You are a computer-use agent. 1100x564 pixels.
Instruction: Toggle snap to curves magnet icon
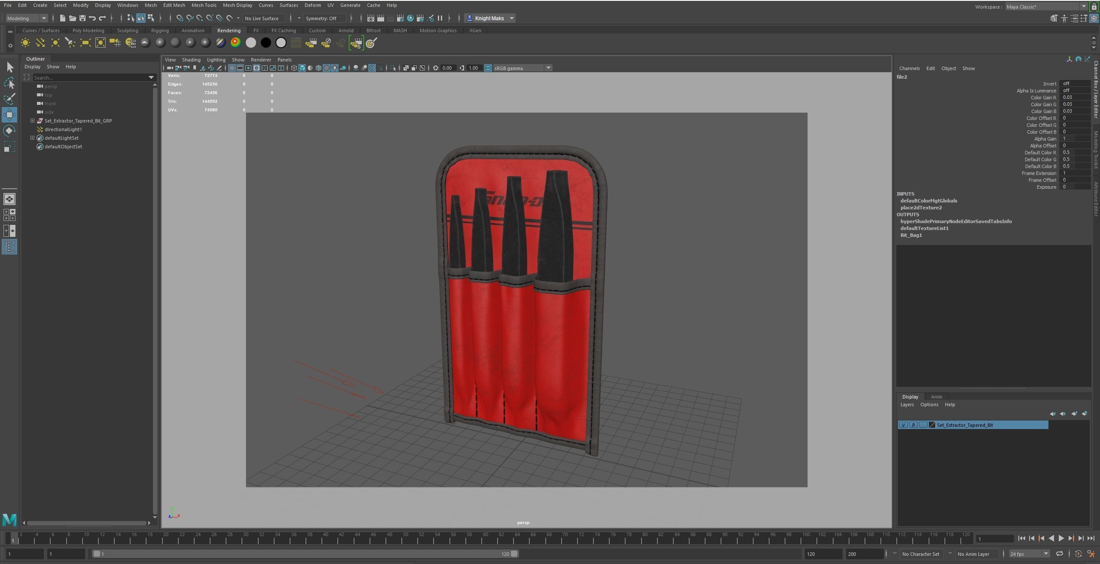point(189,18)
